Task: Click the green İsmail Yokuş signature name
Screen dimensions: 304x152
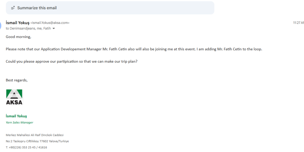Action: click(x=16, y=116)
